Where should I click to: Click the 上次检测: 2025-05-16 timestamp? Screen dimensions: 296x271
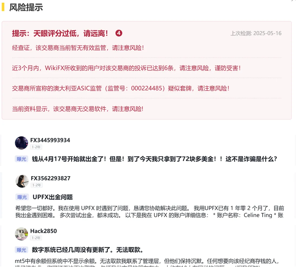click(256, 33)
